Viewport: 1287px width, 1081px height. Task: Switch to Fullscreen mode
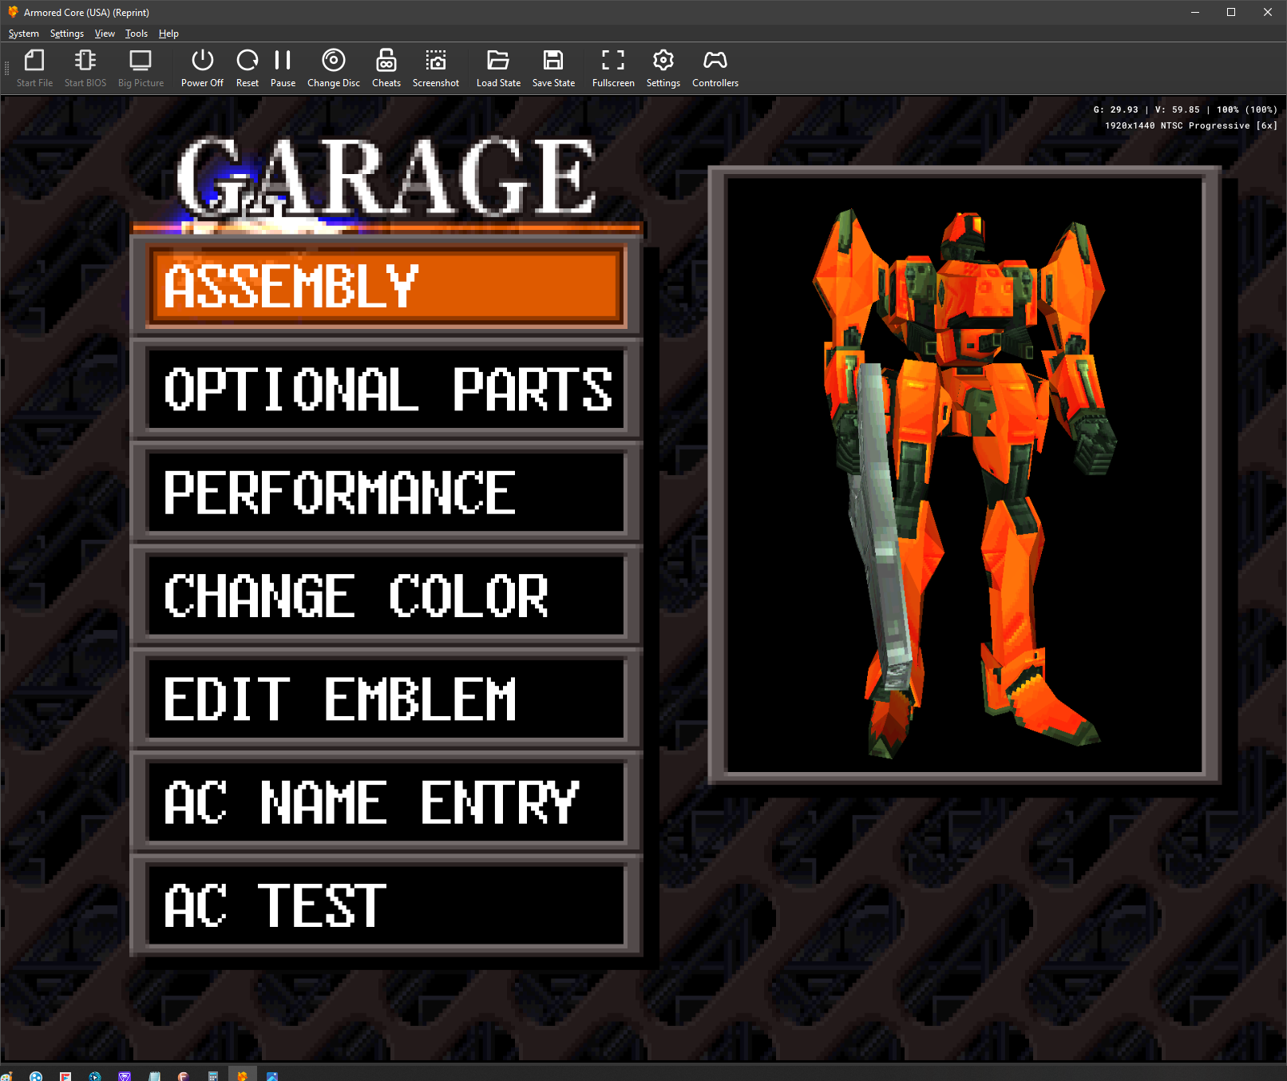[x=613, y=69]
